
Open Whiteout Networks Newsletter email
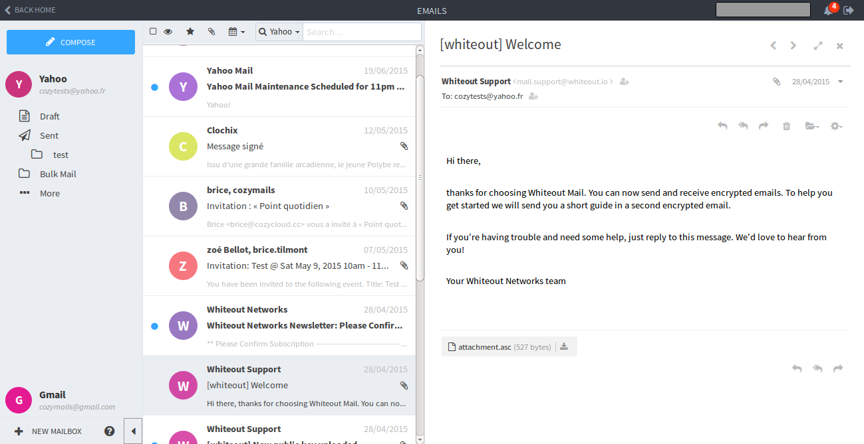[279, 326]
